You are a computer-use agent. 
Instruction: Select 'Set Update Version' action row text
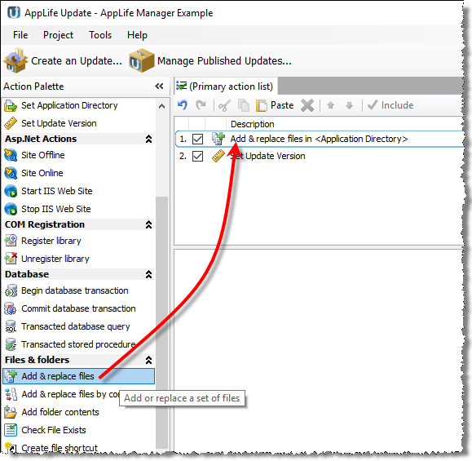click(x=268, y=156)
